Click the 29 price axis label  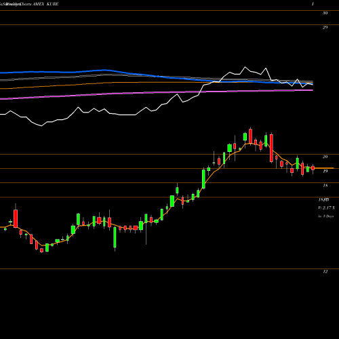point(325,28)
